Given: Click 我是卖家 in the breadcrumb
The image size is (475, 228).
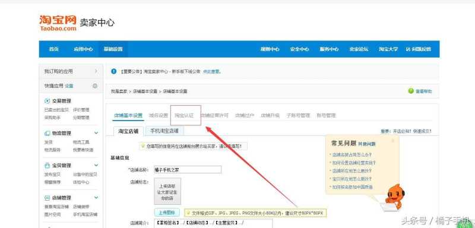Looking at the screenshot, I should tap(119, 91).
